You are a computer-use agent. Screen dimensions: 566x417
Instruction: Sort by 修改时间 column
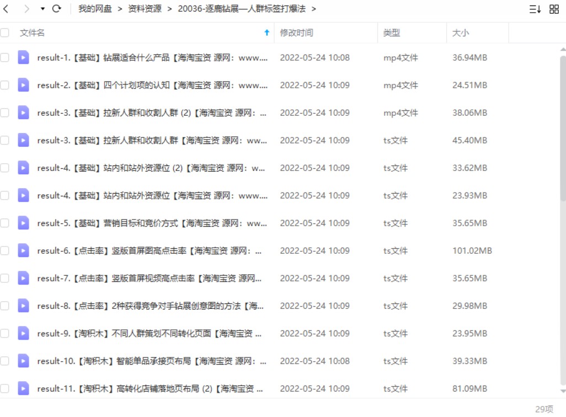(297, 33)
